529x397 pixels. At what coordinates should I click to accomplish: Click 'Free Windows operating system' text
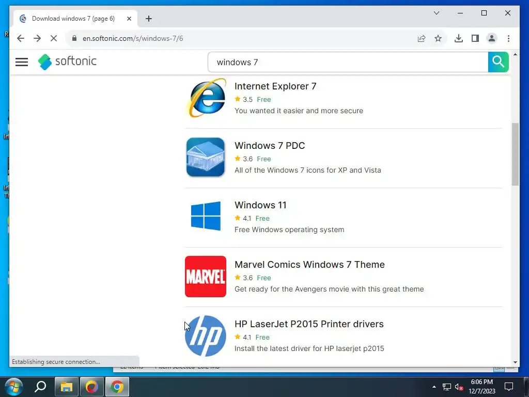289,230
